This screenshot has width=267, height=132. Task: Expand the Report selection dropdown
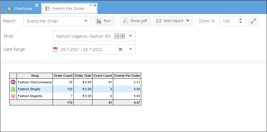[86, 21]
